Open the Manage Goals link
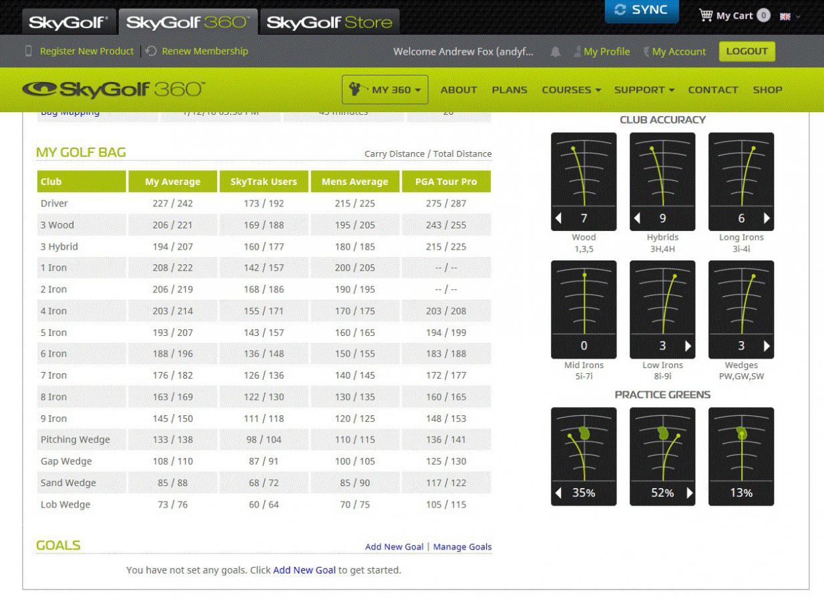 pos(462,547)
